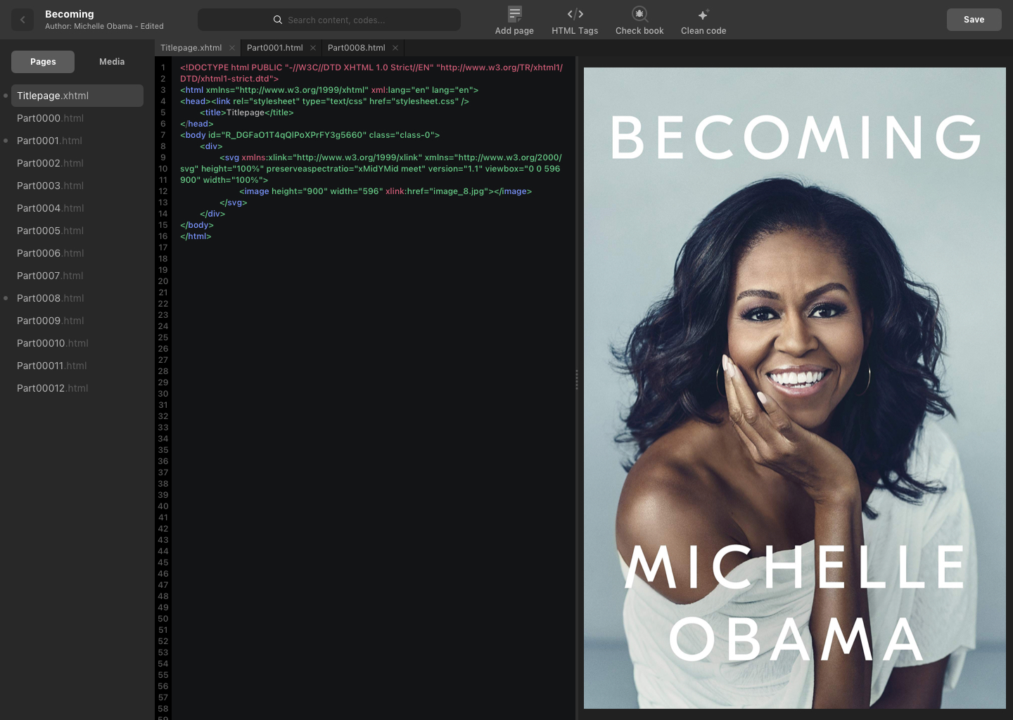This screenshot has width=1013, height=720.
Task: Click the closing </svg> tag line
Action: (234, 202)
